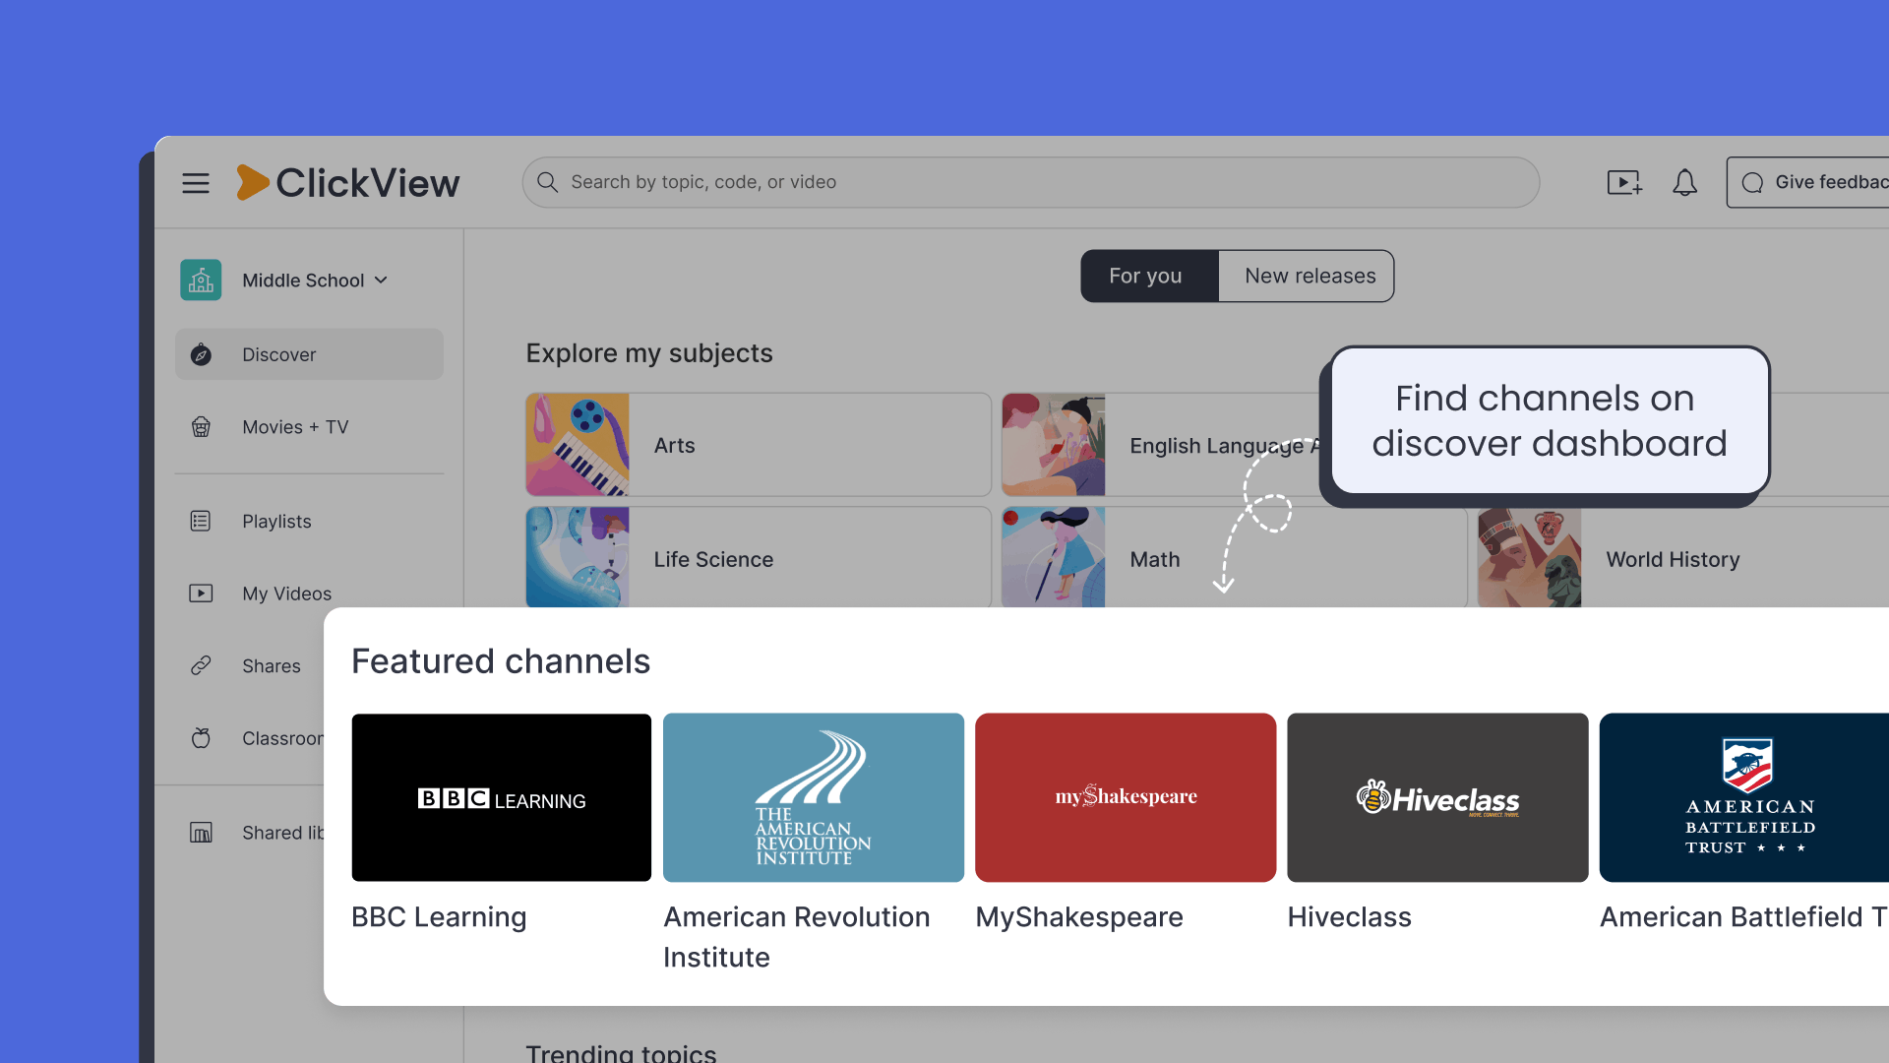The width and height of the screenshot is (1889, 1063).
Task: Open the Math subject card
Action: point(1234,558)
